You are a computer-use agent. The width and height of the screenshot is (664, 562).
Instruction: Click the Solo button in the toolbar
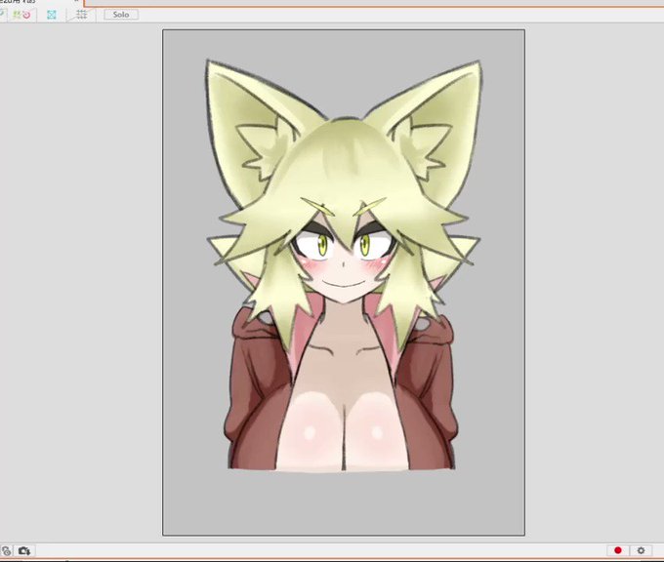(x=121, y=15)
